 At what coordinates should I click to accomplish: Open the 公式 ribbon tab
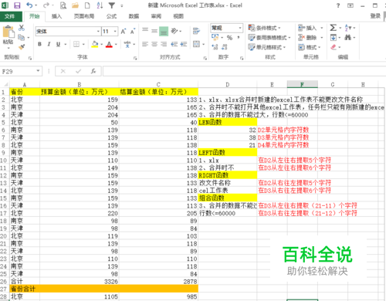click(111, 16)
